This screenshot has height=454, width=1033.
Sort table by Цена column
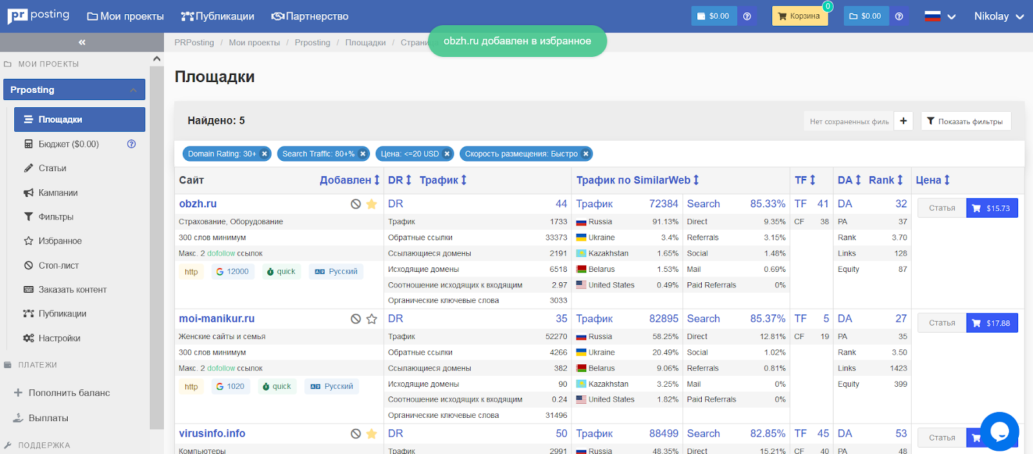(933, 180)
